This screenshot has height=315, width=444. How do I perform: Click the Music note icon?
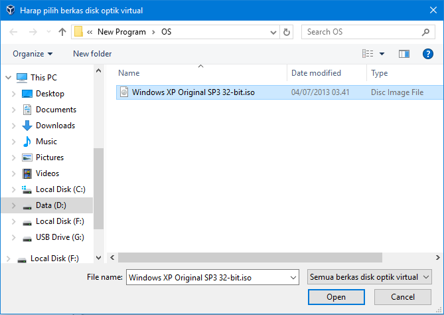pyautogui.click(x=27, y=142)
